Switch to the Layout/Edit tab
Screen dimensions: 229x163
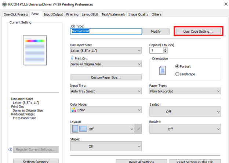(x=90, y=14)
